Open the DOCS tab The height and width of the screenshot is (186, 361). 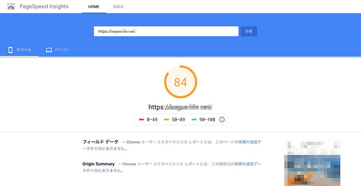click(118, 7)
